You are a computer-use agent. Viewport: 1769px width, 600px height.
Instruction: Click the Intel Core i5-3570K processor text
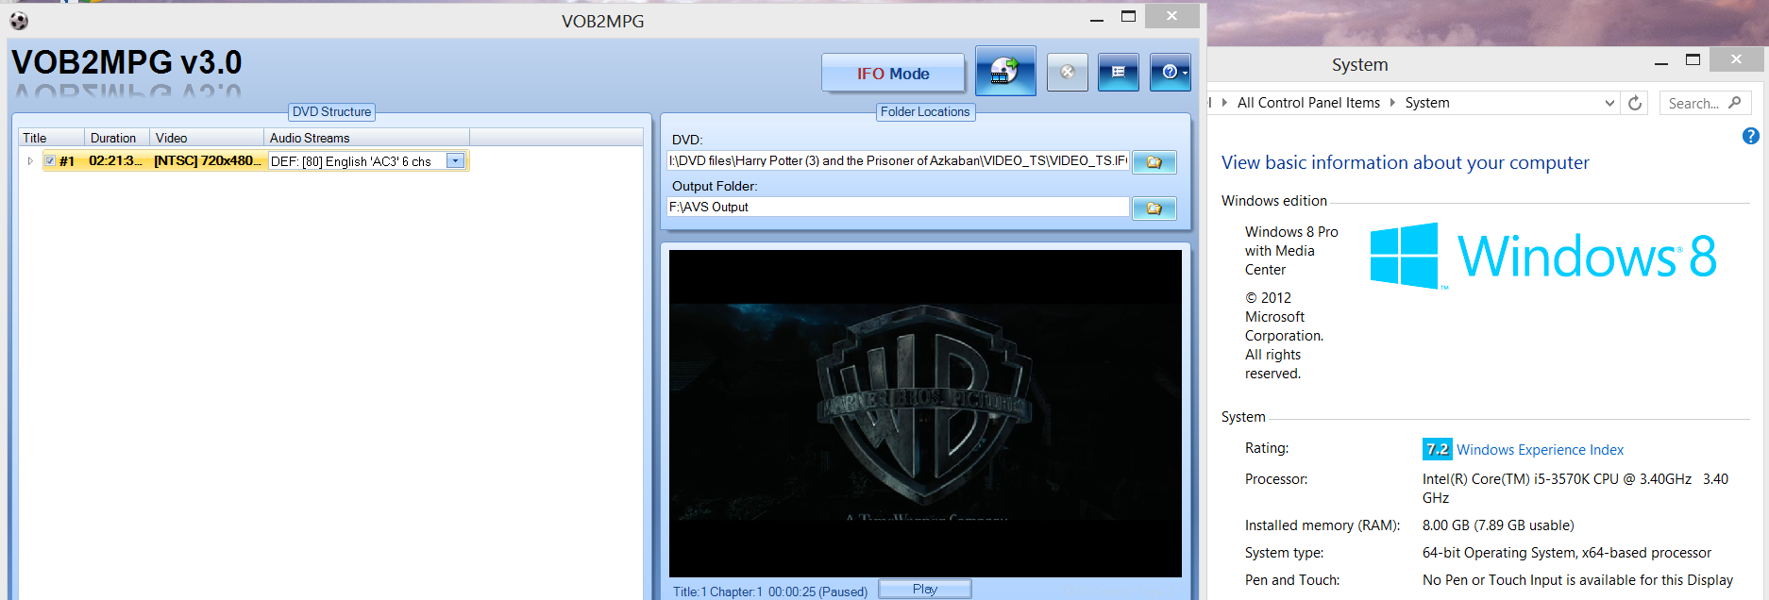pyautogui.click(x=1575, y=489)
